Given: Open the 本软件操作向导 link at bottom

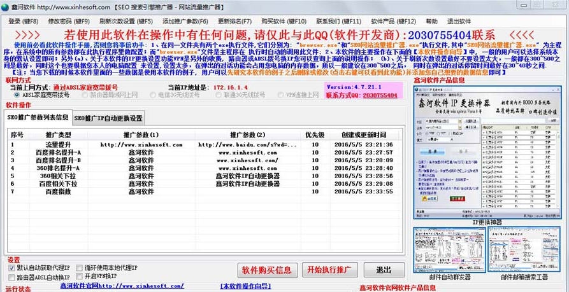Looking at the screenshot, I should coord(245,286).
